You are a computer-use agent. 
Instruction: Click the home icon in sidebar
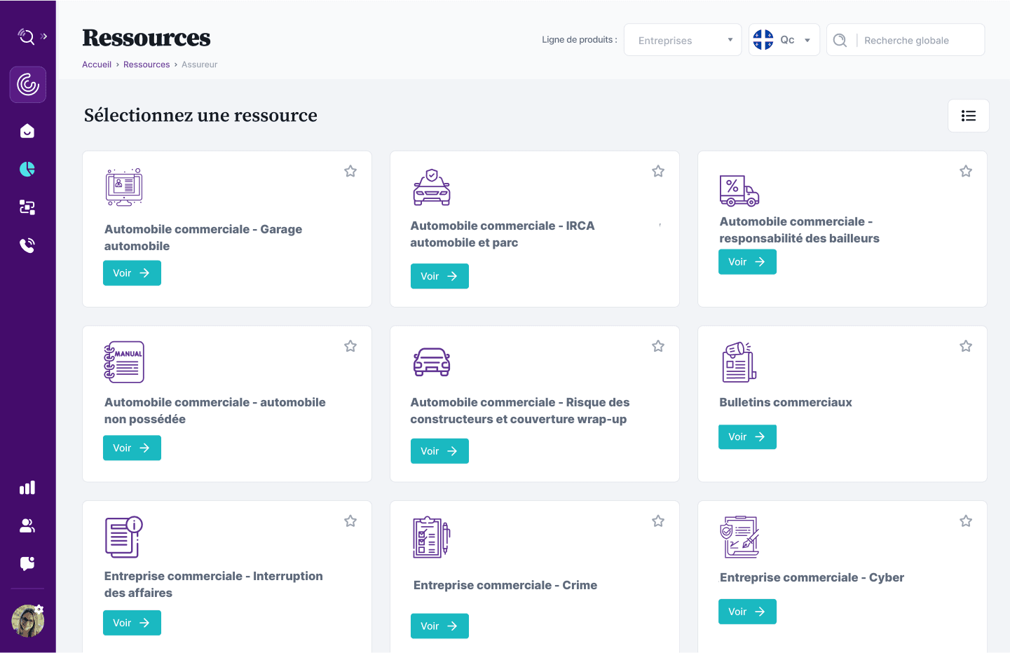[27, 131]
